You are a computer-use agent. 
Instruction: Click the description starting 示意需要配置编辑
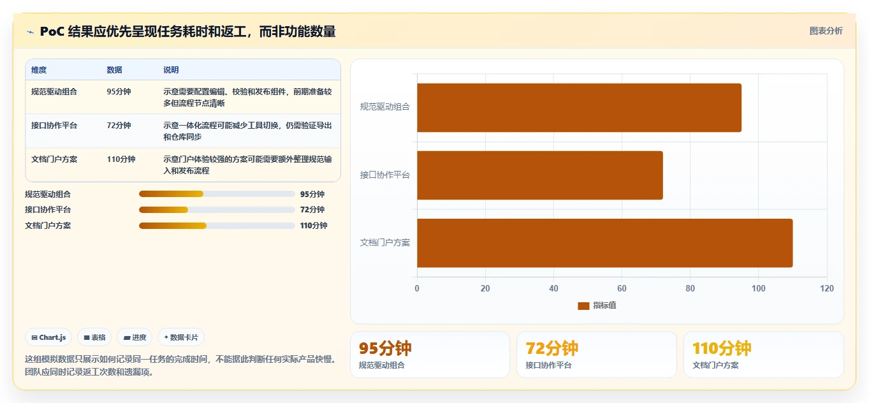[247, 98]
